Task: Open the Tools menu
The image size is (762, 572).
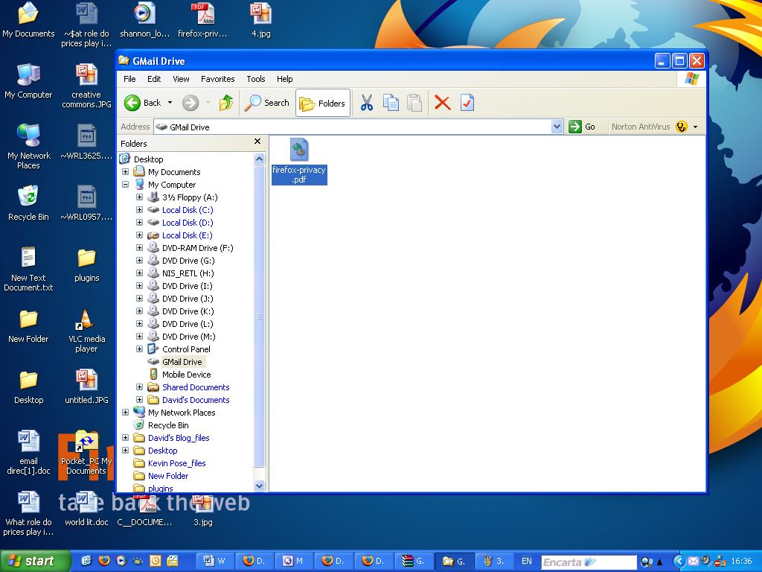Action: click(x=256, y=79)
